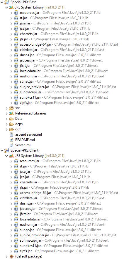The image size is (129, 259).
Task: Click the src source folder icon
Action: (11, 108)
